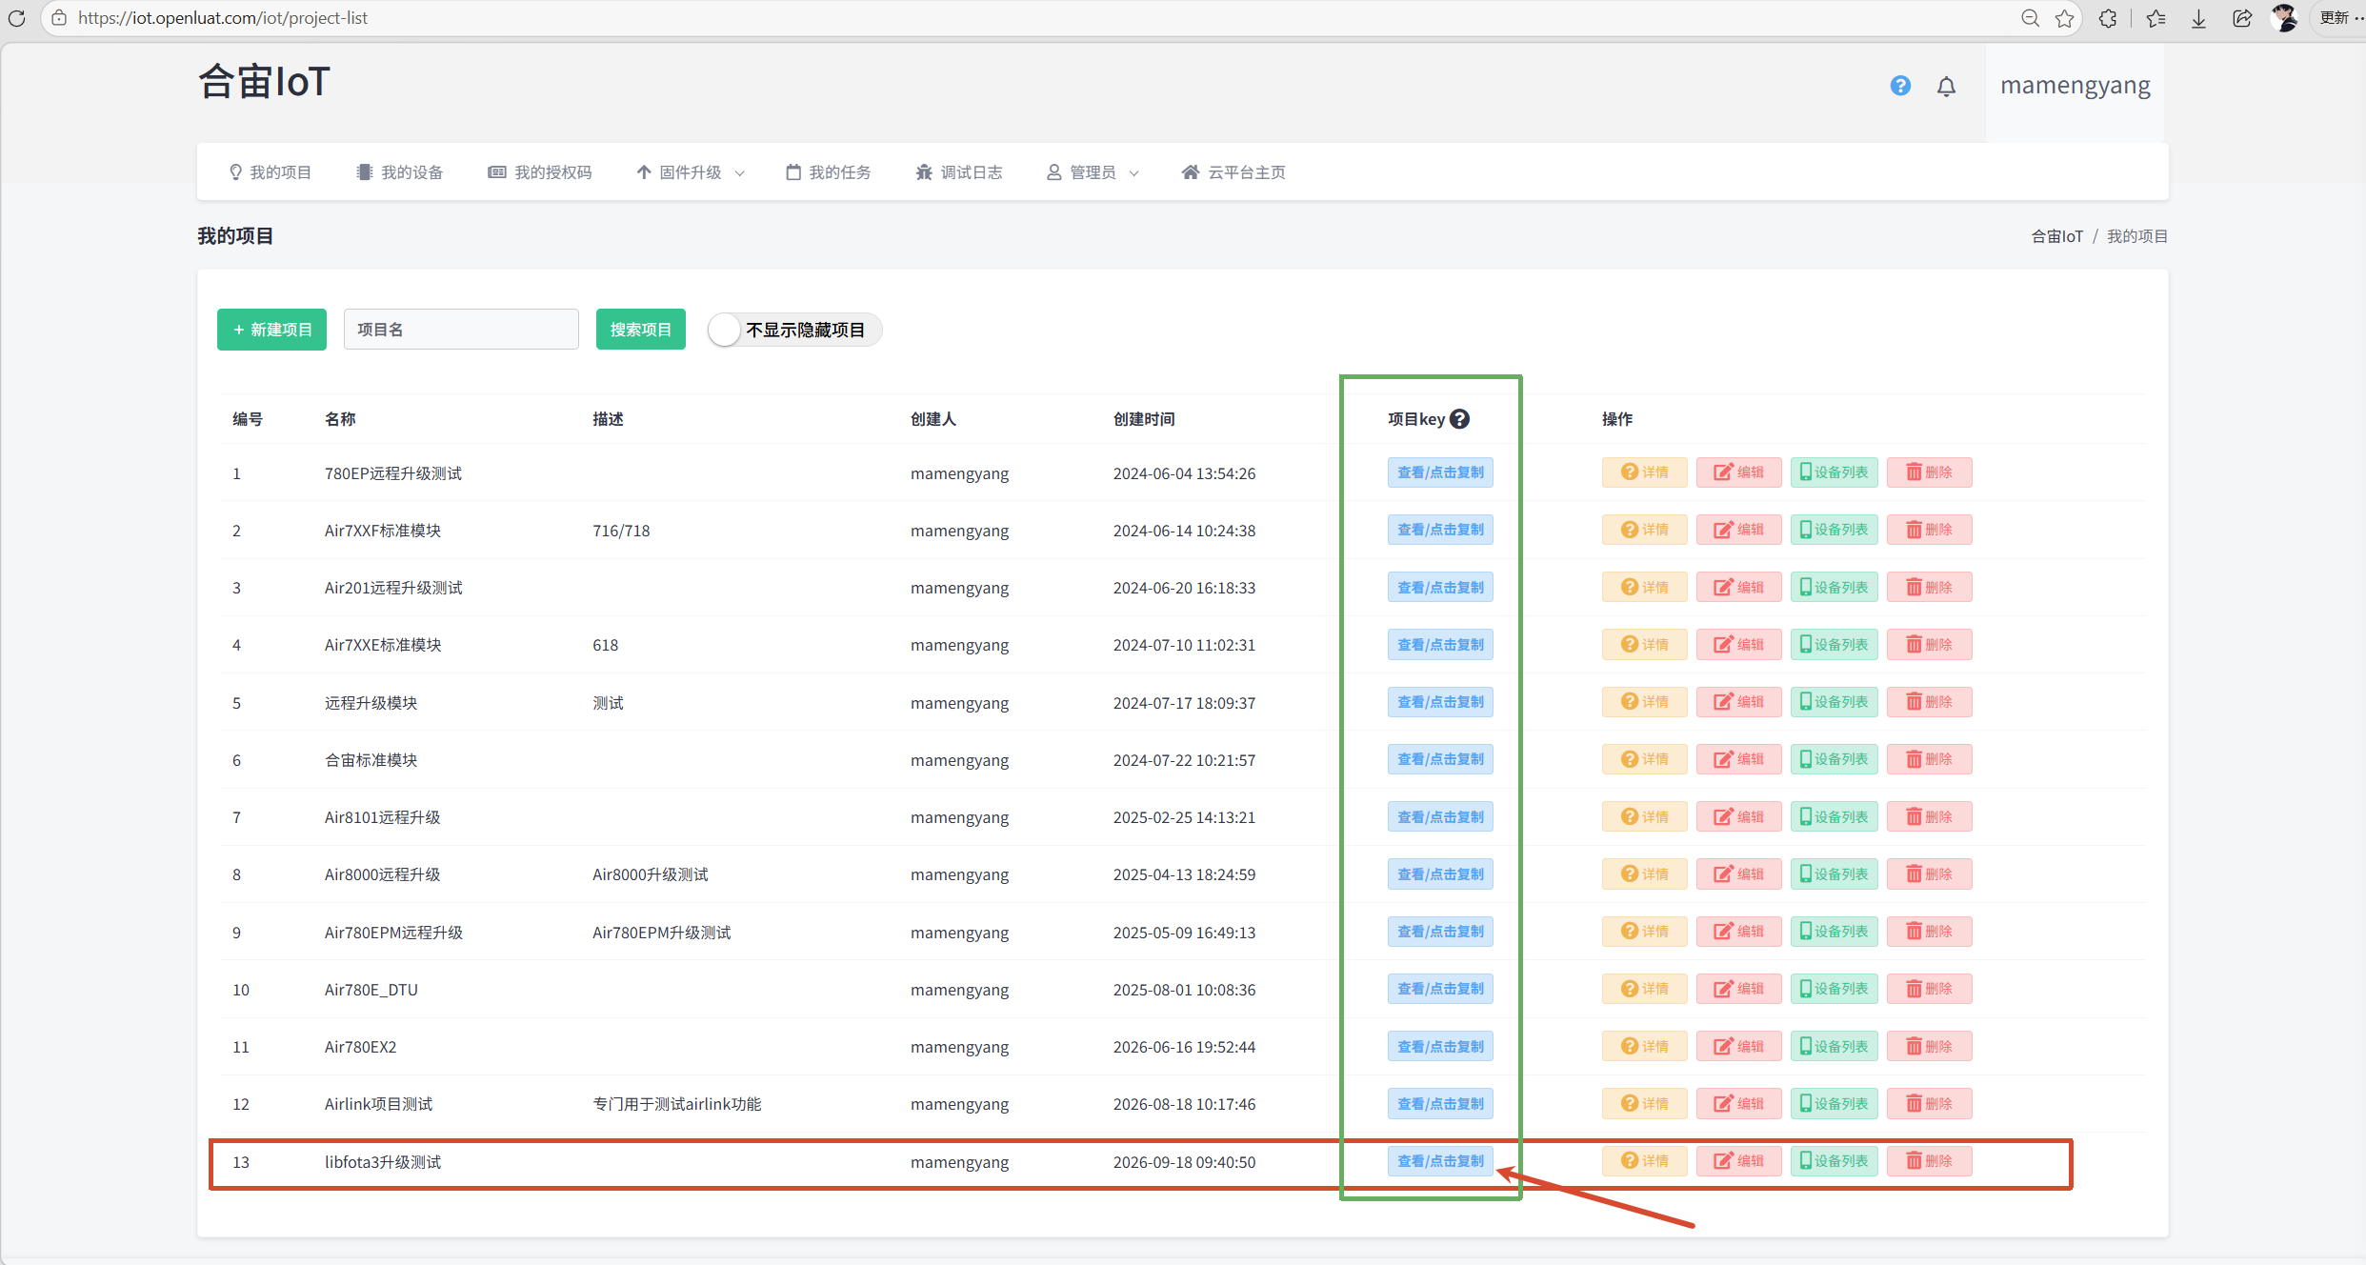
Task: Click the browser share icon
Action: pos(2242,18)
